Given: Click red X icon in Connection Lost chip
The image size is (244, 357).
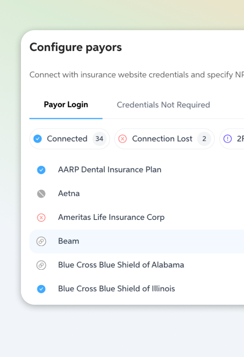Looking at the screenshot, I should (x=123, y=139).
